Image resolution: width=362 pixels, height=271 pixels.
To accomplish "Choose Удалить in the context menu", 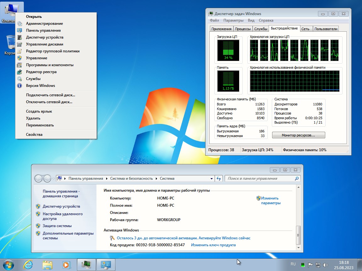I will [x=56, y=118].
